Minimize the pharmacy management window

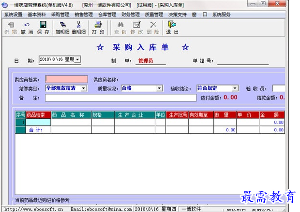point(253,3)
